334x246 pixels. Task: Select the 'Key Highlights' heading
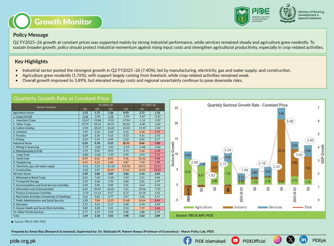click(x=31, y=61)
